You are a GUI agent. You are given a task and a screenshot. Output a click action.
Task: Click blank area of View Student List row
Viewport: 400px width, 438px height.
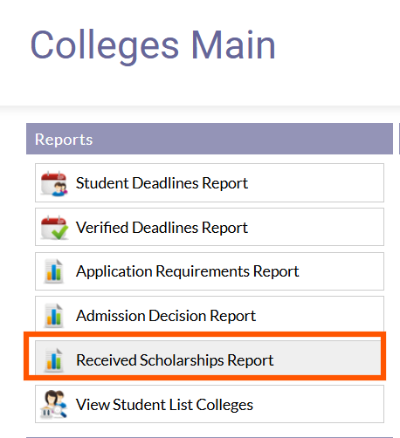tap(319, 404)
